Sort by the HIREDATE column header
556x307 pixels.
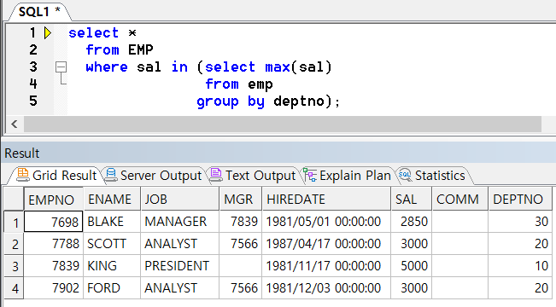coord(326,200)
